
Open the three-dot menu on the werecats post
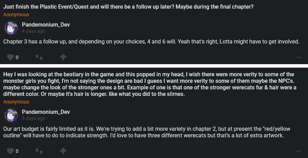coord(298,151)
